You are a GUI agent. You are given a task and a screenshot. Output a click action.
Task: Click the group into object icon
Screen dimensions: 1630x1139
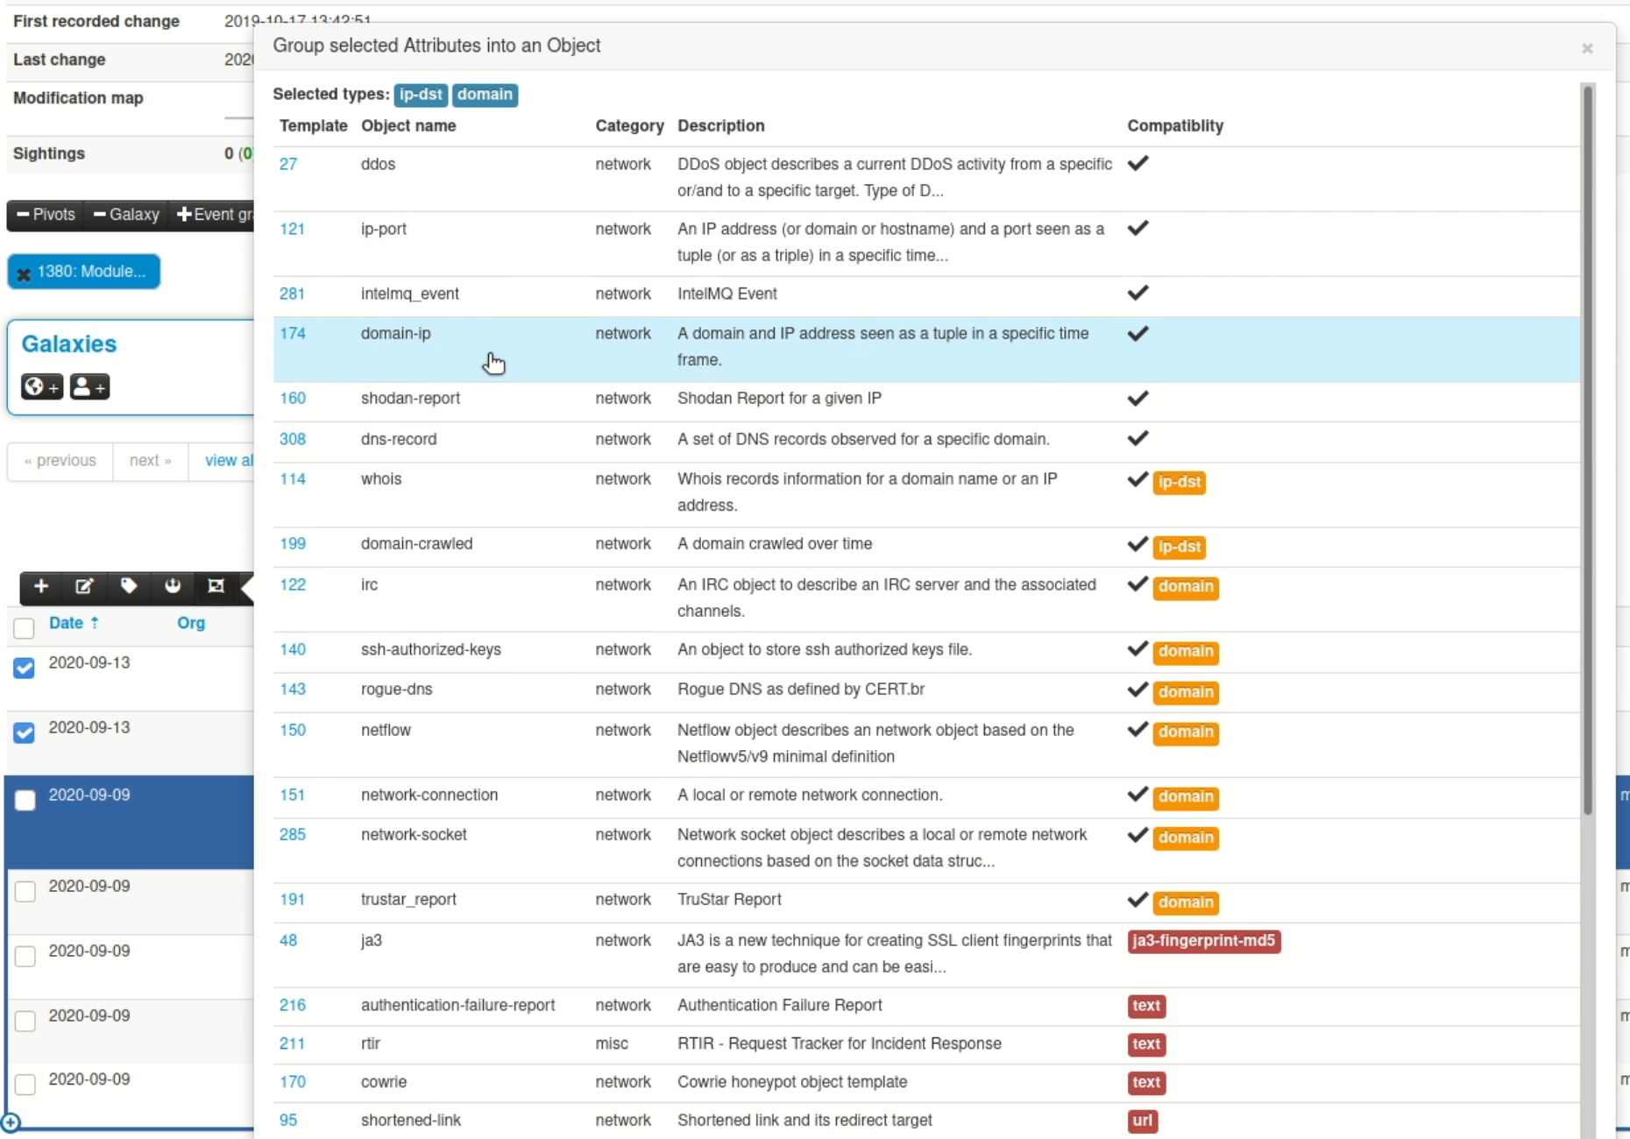click(x=216, y=586)
